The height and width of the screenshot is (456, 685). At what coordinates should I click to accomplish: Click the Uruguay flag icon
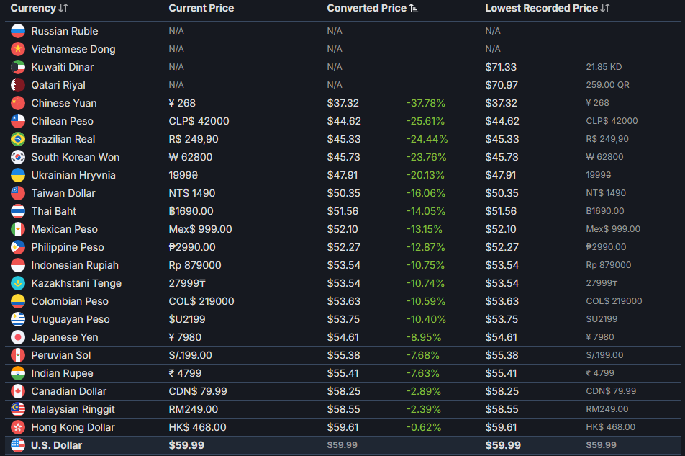18,319
